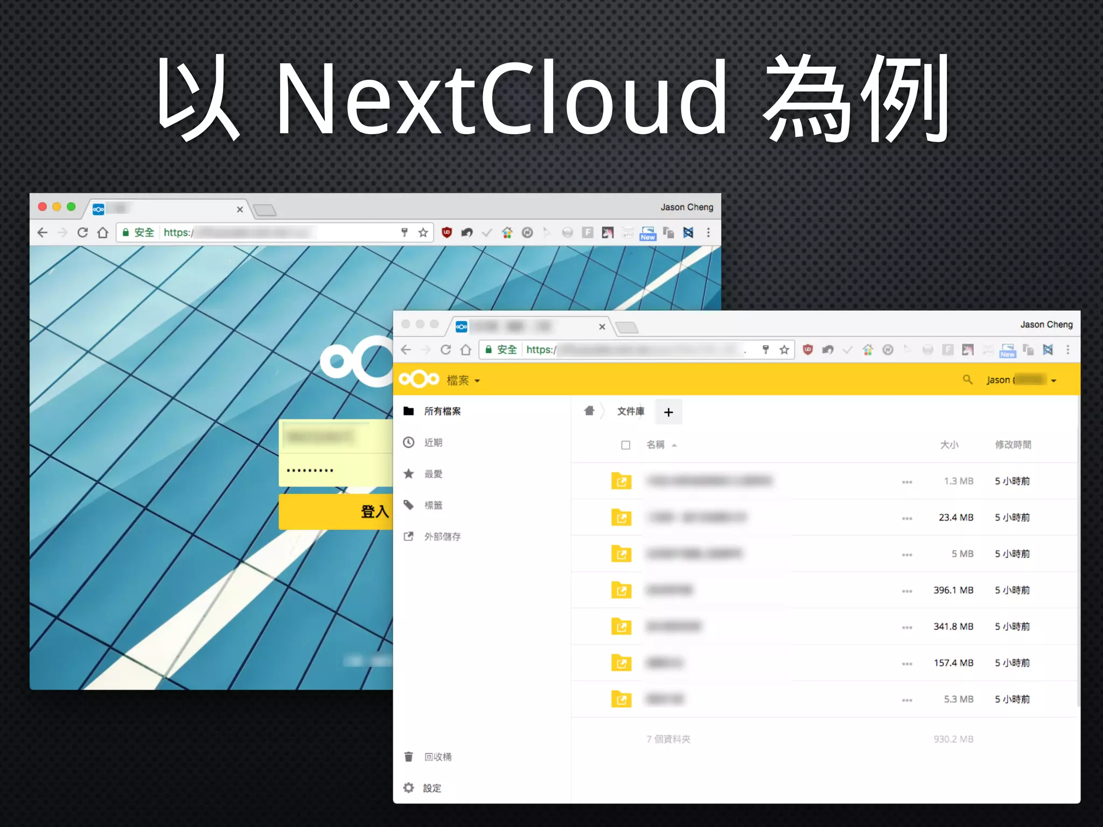Click uBlock Origin shield in front window
The image size is (1103, 827).
(807, 350)
